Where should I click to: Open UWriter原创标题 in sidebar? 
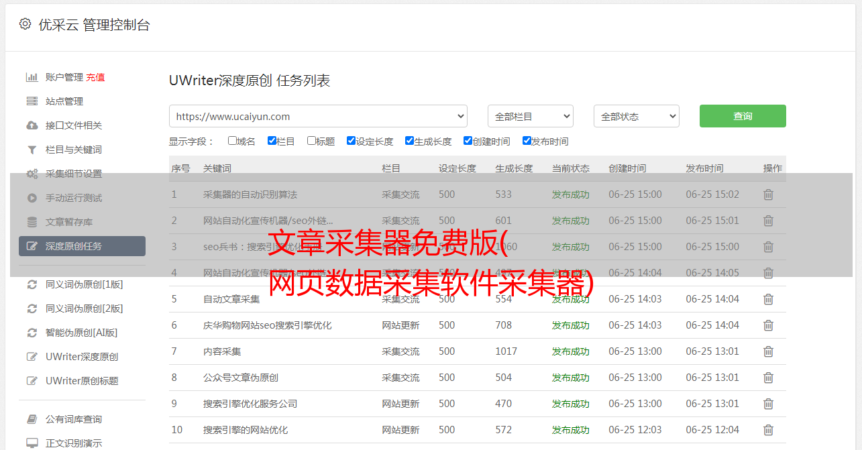tap(82, 381)
